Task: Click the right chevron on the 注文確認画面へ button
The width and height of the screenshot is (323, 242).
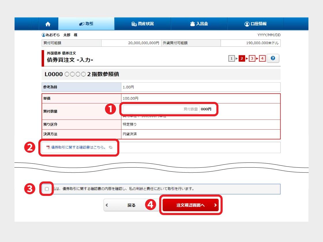Action: click(x=215, y=205)
